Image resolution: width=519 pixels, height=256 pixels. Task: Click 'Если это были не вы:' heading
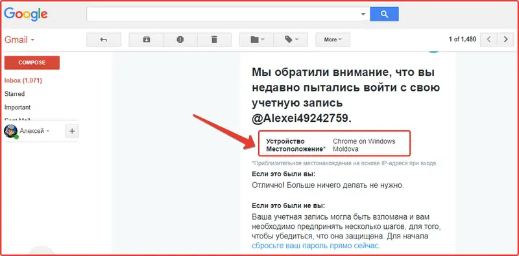289,205
